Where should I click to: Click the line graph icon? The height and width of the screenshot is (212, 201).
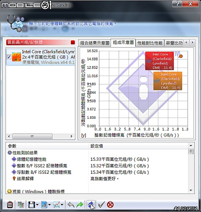[x=57, y=205]
